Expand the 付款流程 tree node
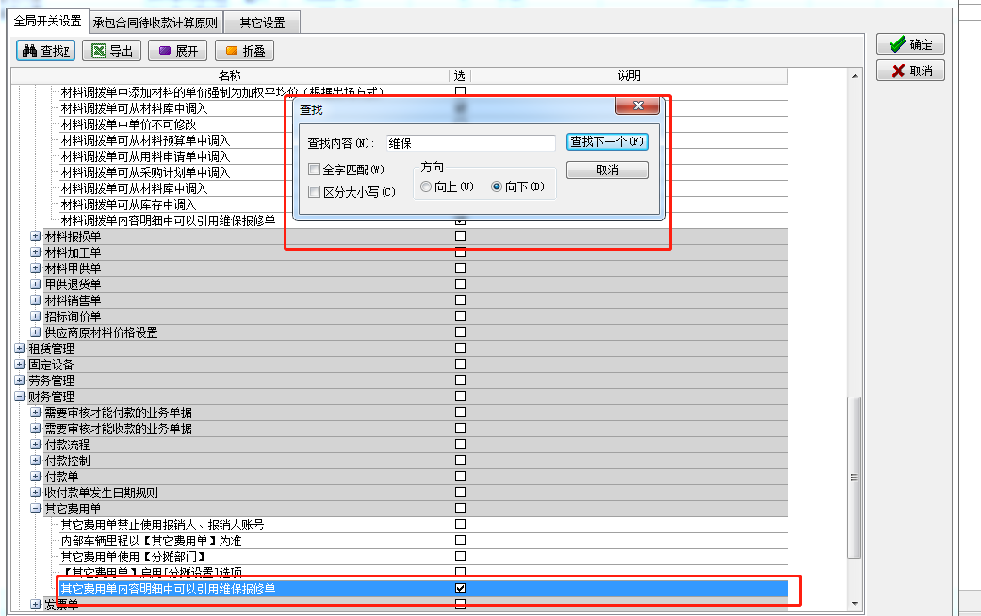Image resolution: width=981 pixels, height=616 pixels. [36, 445]
